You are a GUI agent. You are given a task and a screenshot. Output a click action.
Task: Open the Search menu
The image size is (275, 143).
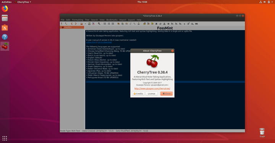(94, 20)
